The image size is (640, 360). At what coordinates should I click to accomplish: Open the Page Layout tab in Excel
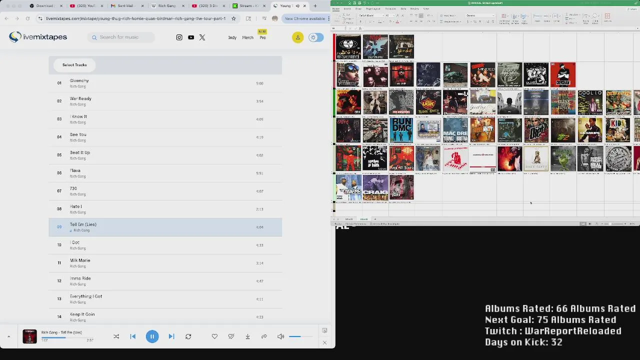click(372, 8)
